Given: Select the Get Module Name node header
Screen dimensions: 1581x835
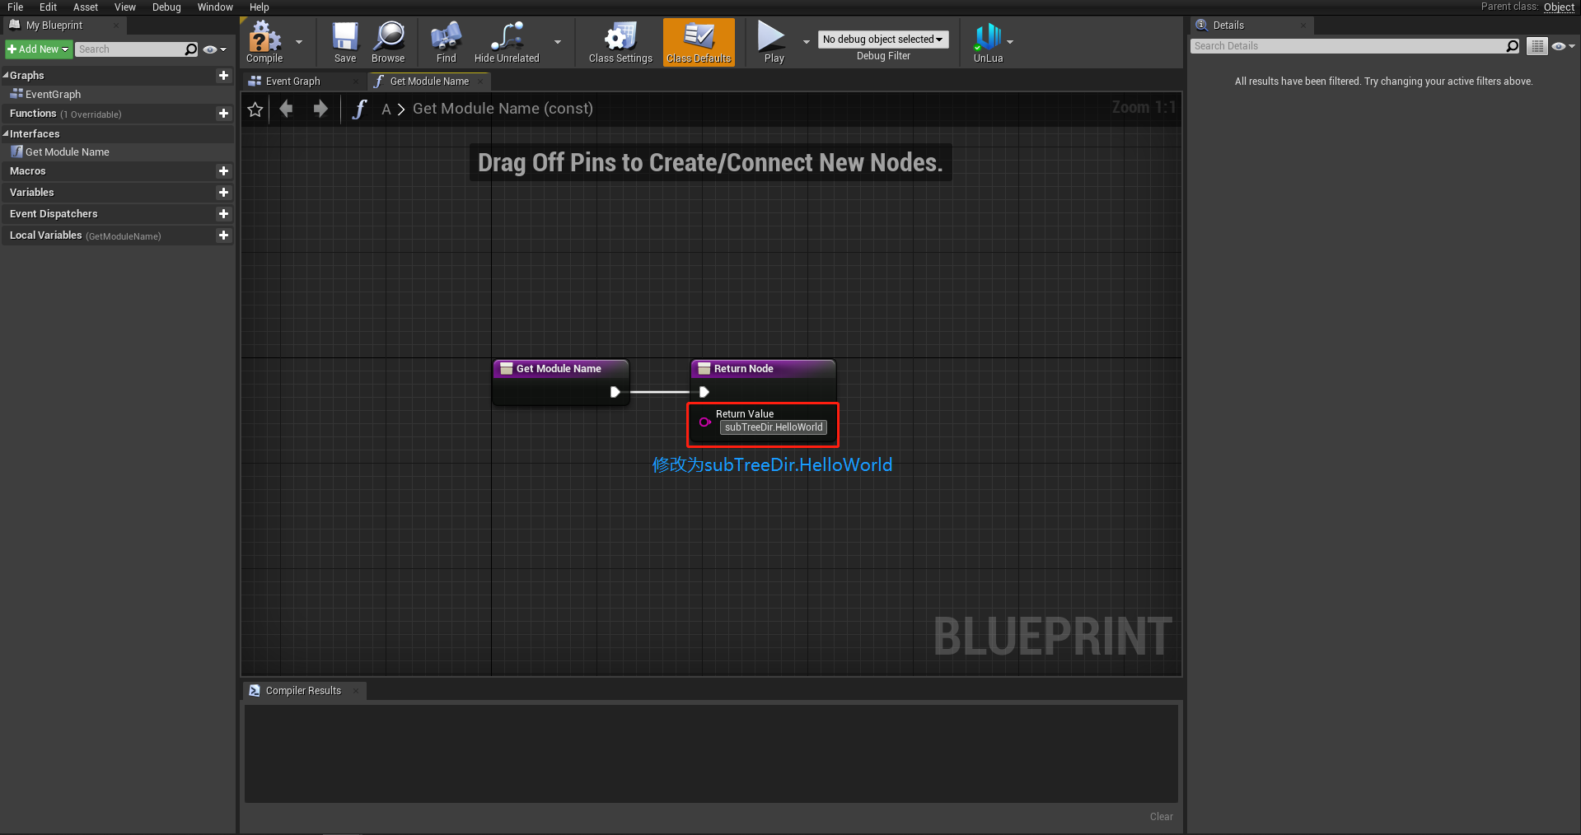Looking at the screenshot, I should 561,369.
